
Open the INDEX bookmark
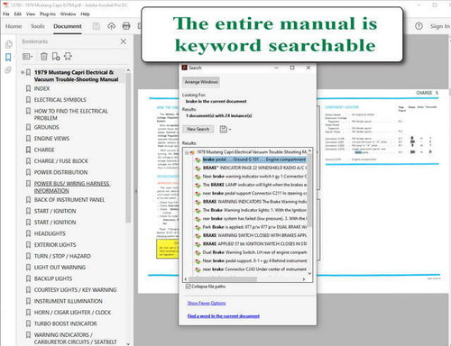[41, 88]
